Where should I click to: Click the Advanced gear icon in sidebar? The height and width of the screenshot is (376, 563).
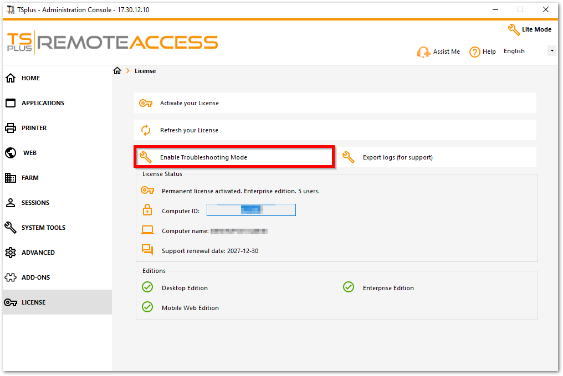(11, 253)
